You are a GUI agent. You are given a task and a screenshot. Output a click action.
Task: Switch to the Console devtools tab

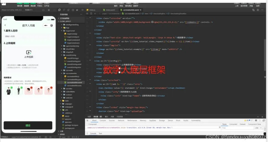[103, 120]
